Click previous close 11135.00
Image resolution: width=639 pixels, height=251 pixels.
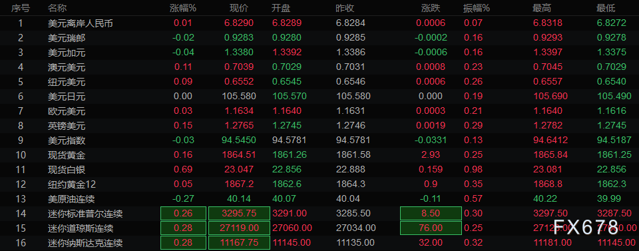pyautogui.click(x=355, y=243)
